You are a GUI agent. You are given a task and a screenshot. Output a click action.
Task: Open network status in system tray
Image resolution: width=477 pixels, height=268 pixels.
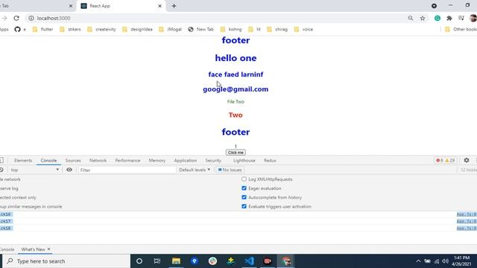click(437, 261)
